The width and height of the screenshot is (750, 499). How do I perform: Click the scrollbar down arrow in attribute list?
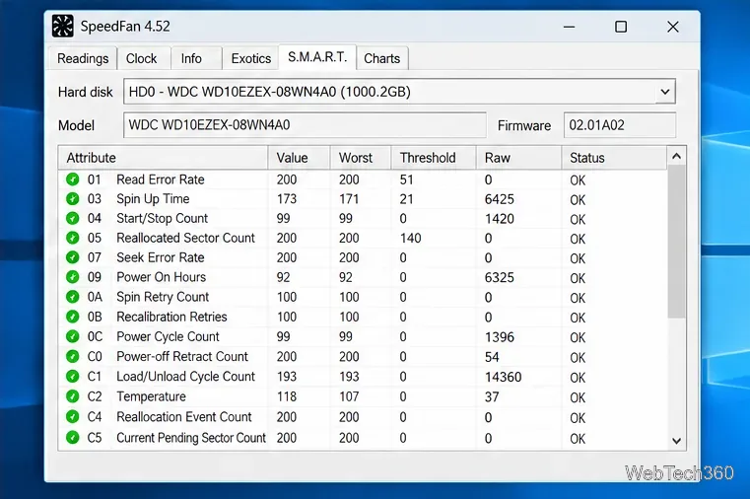click(x=676, y=441)
